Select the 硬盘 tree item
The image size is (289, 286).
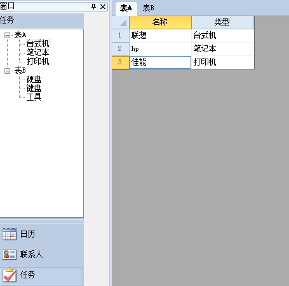click(x=34, y=79)
